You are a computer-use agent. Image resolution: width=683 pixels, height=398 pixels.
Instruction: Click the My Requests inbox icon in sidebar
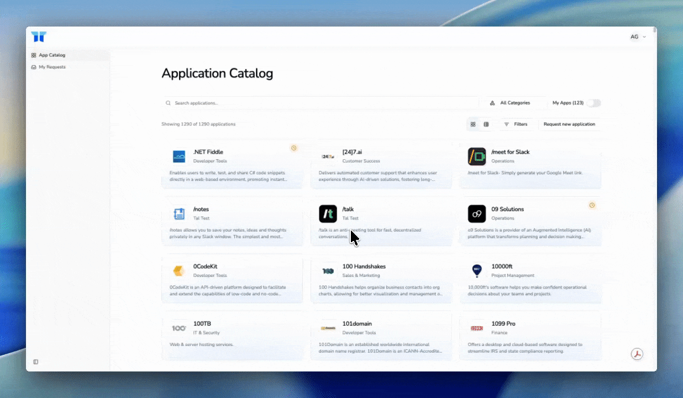point(34,67)
